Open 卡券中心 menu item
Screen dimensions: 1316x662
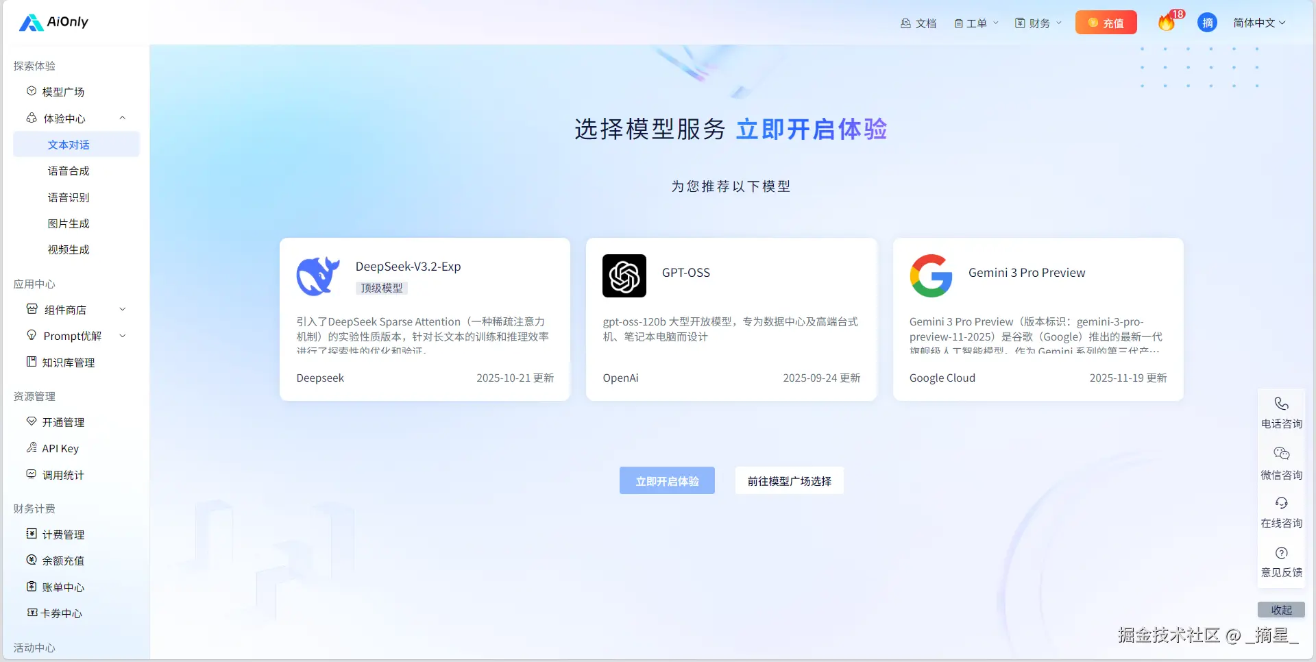click(x=62, y=613)
